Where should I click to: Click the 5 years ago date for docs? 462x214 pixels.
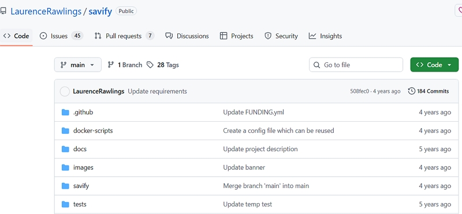435,149
